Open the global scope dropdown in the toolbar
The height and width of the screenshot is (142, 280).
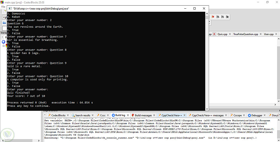(5, 17)
